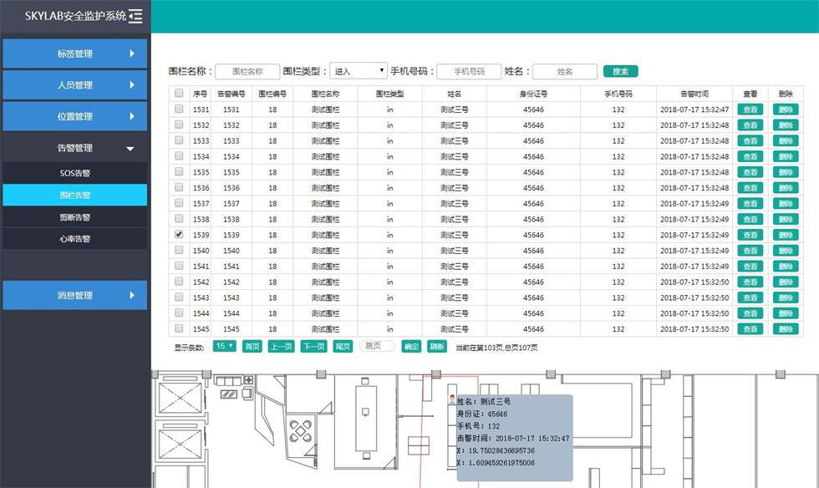Click the person icon in the map popup
Screen dimensions: 819x488
pos(451,399)
